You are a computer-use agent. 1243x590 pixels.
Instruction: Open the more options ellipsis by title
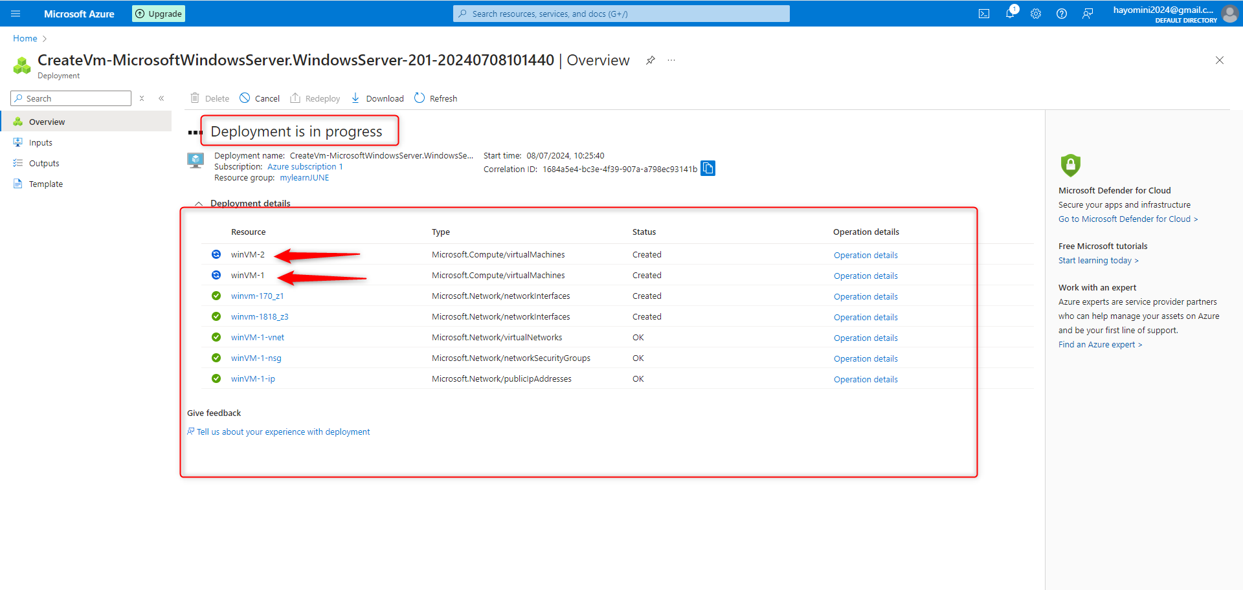pyautogui.click(x=671, y=60)
